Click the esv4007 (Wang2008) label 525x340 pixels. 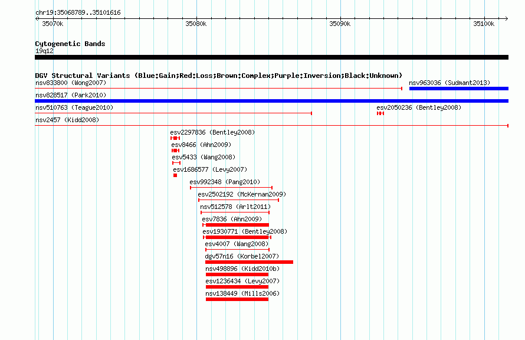(x=237, y=244)
